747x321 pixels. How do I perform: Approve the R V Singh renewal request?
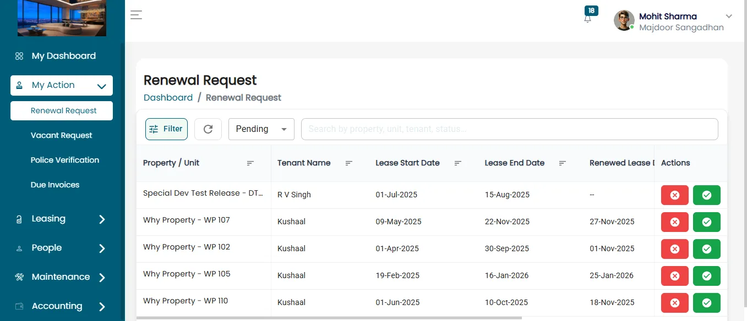(707, 195)
